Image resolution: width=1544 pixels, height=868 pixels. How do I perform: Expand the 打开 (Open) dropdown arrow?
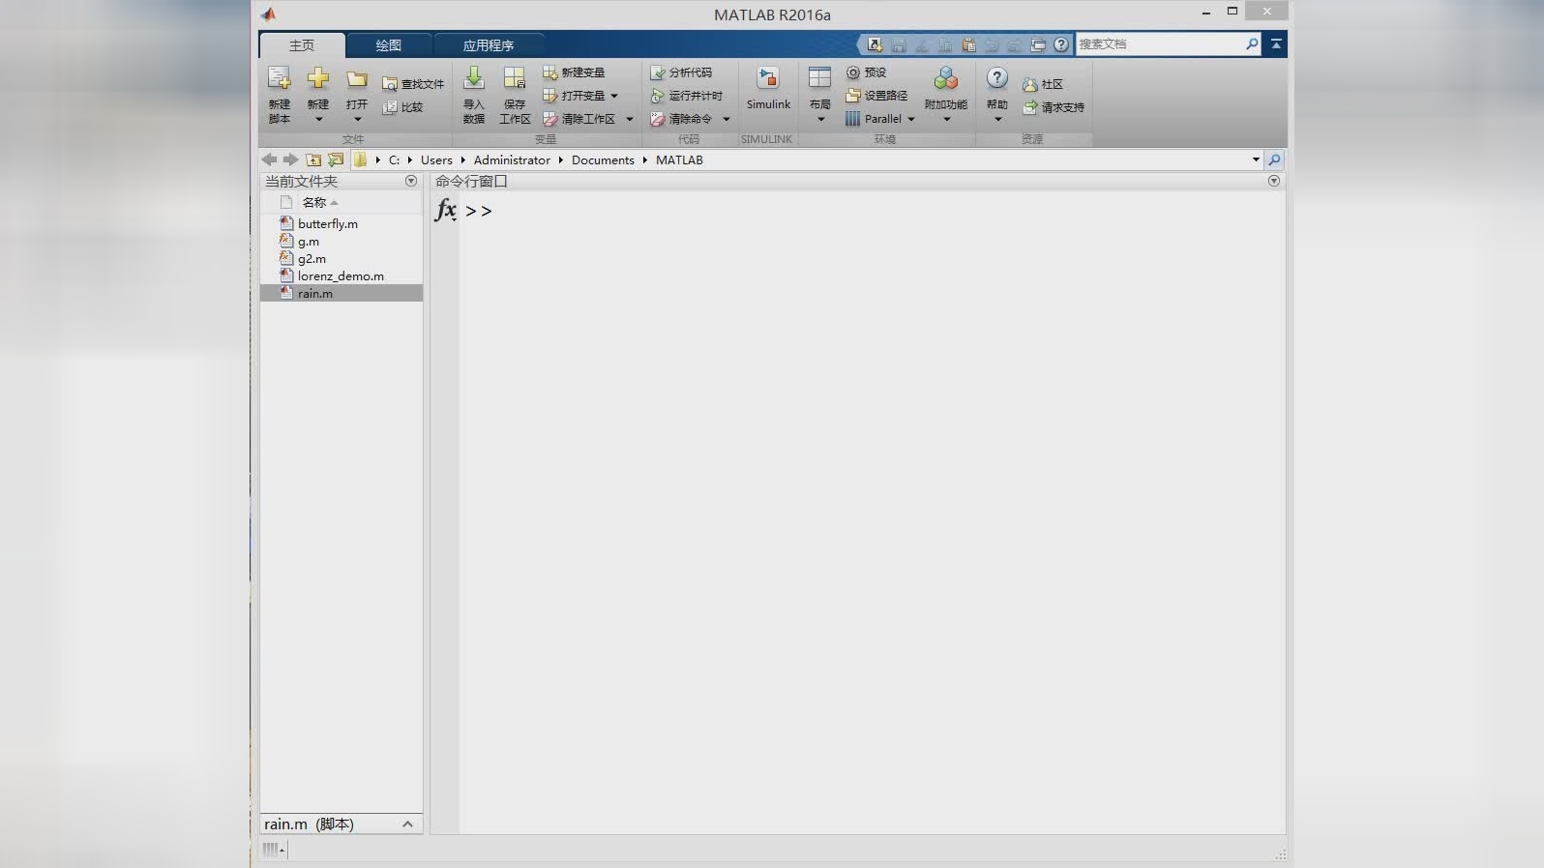click(x=357, y=120)
